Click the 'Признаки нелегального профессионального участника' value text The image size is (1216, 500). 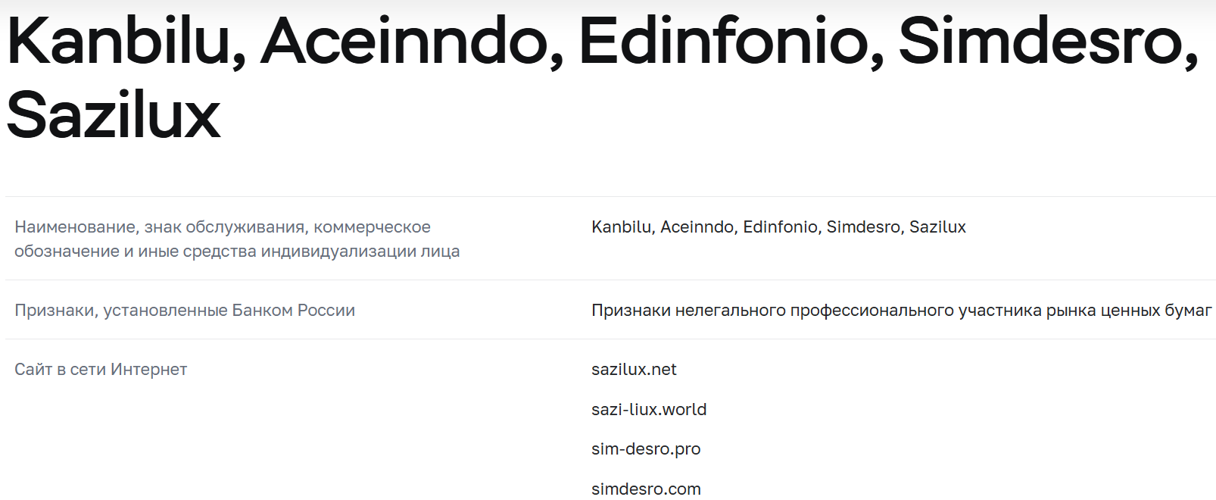click(x=772, y=311)
